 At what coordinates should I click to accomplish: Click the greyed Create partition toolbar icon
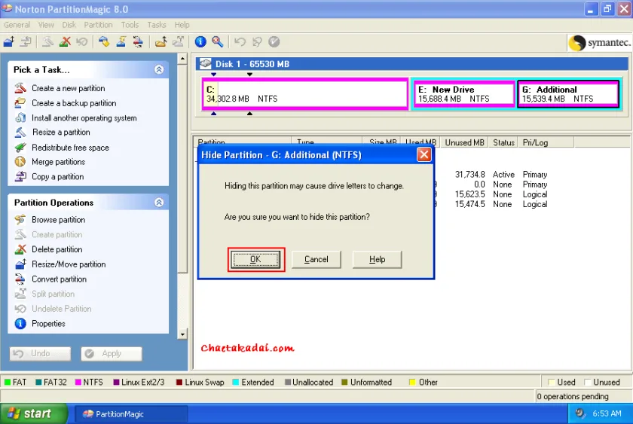click(47, 41)
